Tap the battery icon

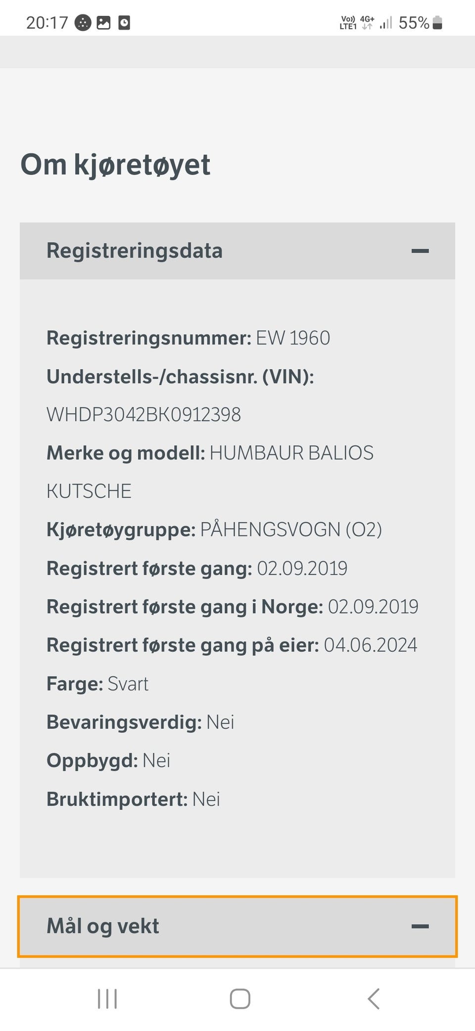[438, 22]
